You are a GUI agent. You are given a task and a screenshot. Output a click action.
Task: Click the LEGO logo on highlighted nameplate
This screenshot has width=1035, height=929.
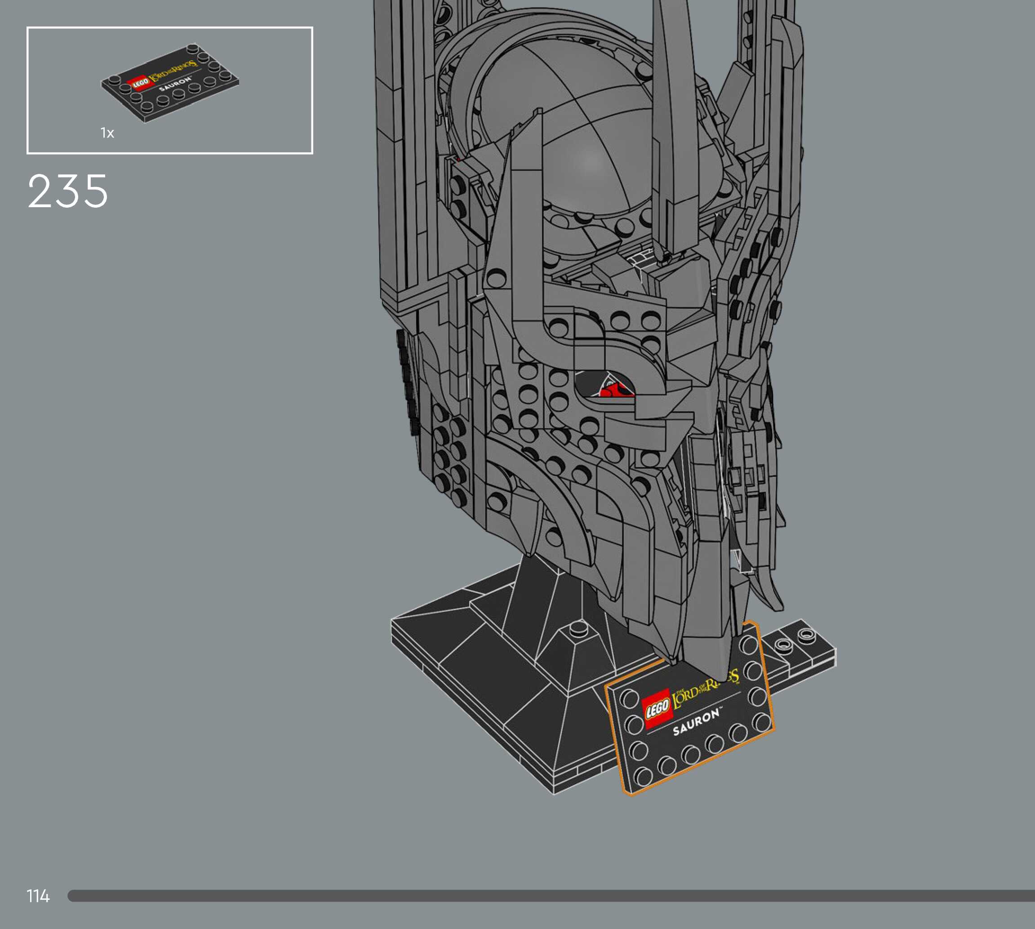click(657, 707)
